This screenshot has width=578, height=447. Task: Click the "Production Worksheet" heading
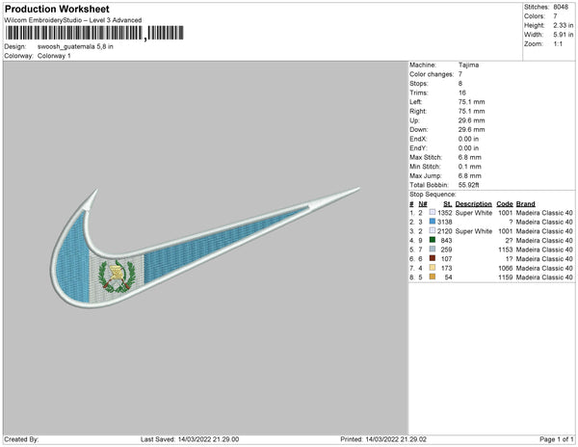pos(57,9)
